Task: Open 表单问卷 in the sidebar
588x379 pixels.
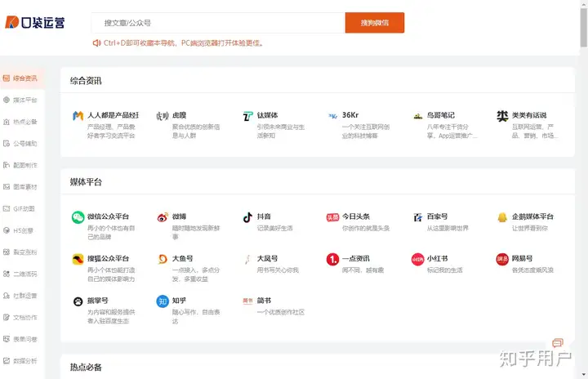Action: [22, 339]
